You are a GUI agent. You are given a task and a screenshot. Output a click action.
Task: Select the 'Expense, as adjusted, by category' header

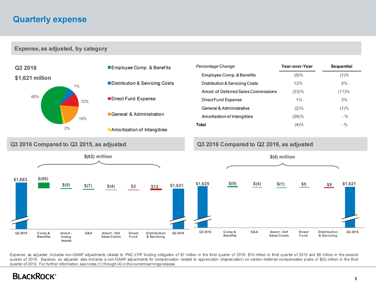pos(61,49)
